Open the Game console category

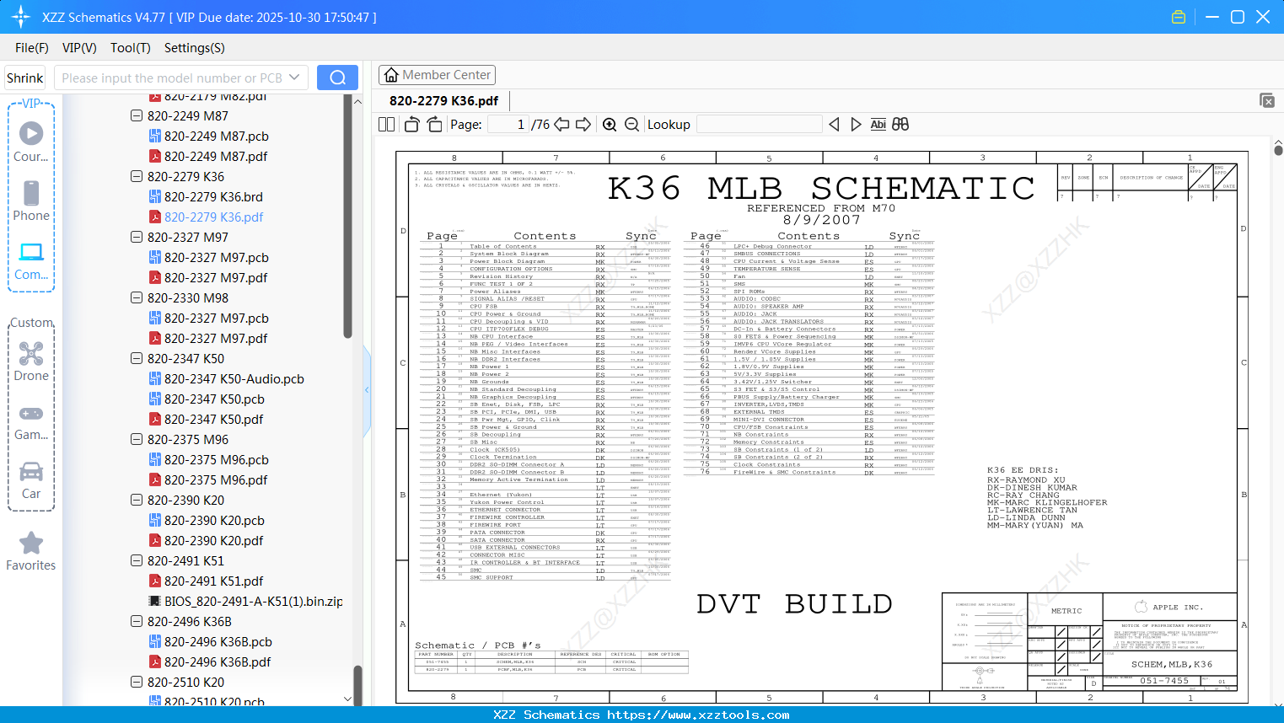point(31,421)
